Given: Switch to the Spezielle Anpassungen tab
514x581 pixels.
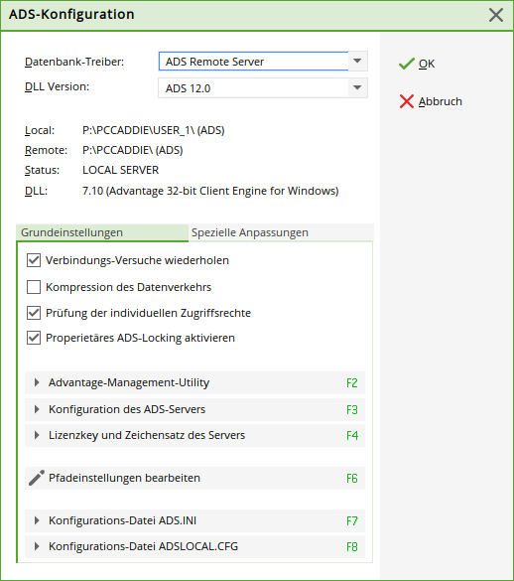Looking at the screenshot, I should pos(281,232).
